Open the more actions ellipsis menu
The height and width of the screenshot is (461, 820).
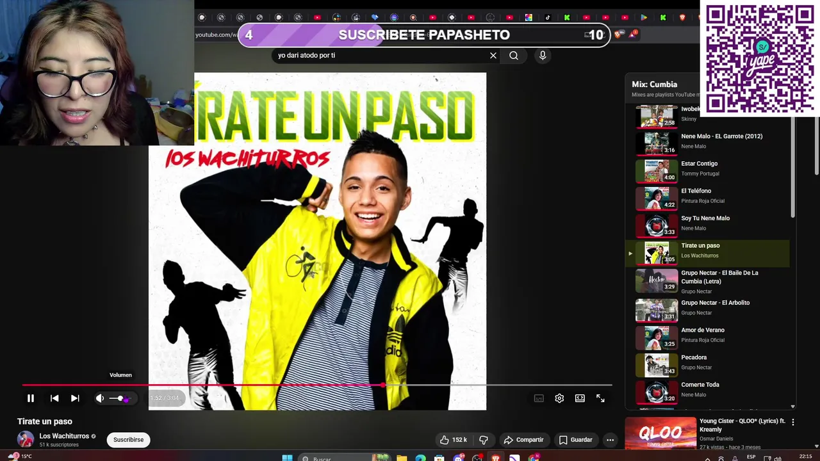611,440
